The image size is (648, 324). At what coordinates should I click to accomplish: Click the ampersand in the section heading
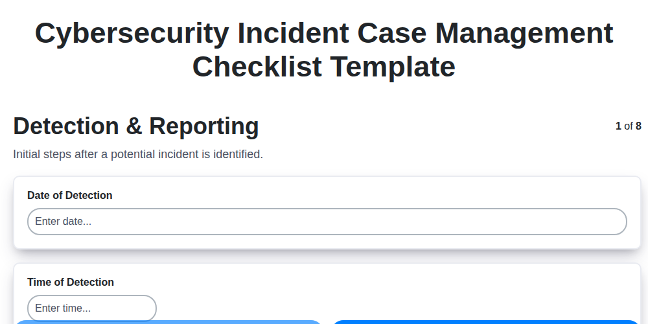tap(134, 126)
